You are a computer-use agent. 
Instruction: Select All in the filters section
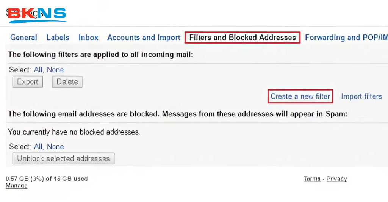click(38, 70)
